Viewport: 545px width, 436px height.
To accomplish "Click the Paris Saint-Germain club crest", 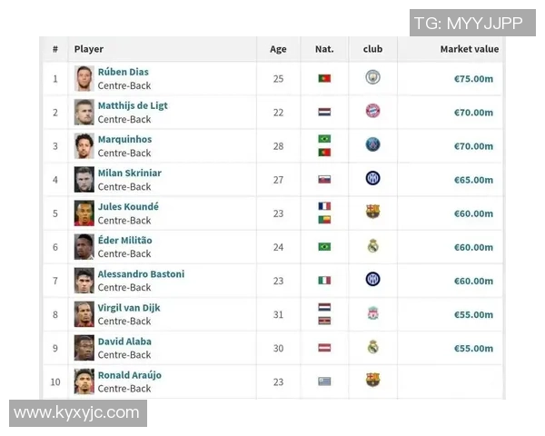I will (x=372, y=145).
